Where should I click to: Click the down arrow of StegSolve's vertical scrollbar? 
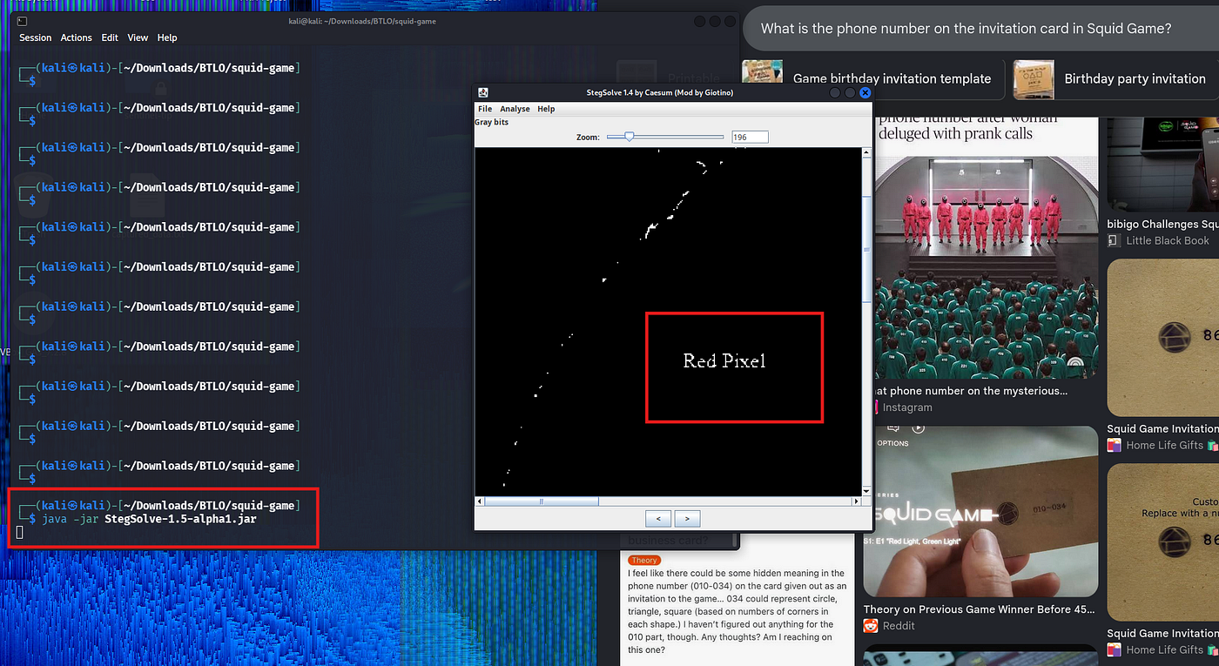(x=865, y=491)
